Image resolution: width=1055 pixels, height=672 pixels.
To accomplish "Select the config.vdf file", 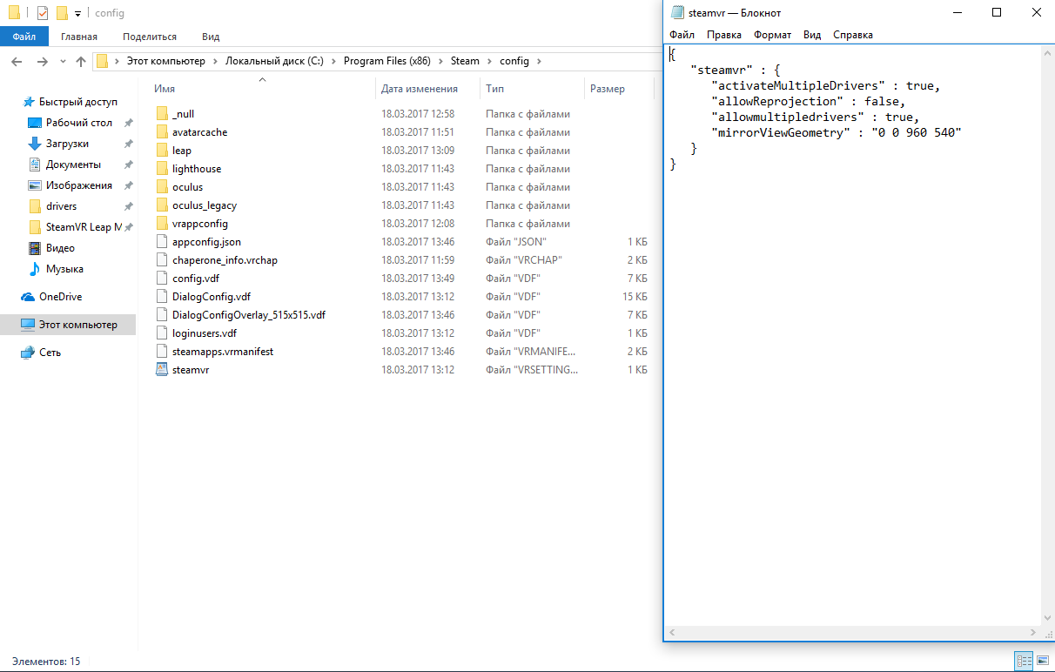I will click(x=196, y=279).
